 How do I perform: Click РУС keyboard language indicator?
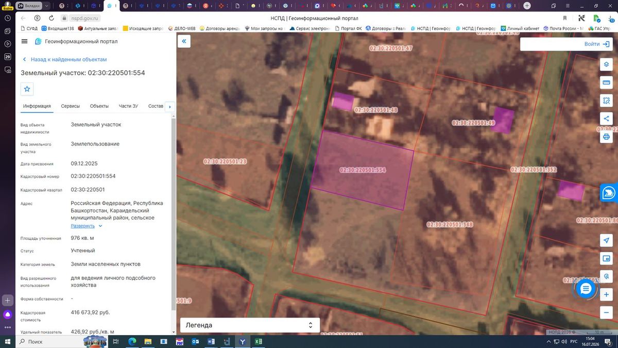click(574, 341)
